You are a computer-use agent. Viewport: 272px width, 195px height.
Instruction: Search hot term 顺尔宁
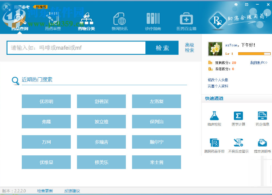156,142
